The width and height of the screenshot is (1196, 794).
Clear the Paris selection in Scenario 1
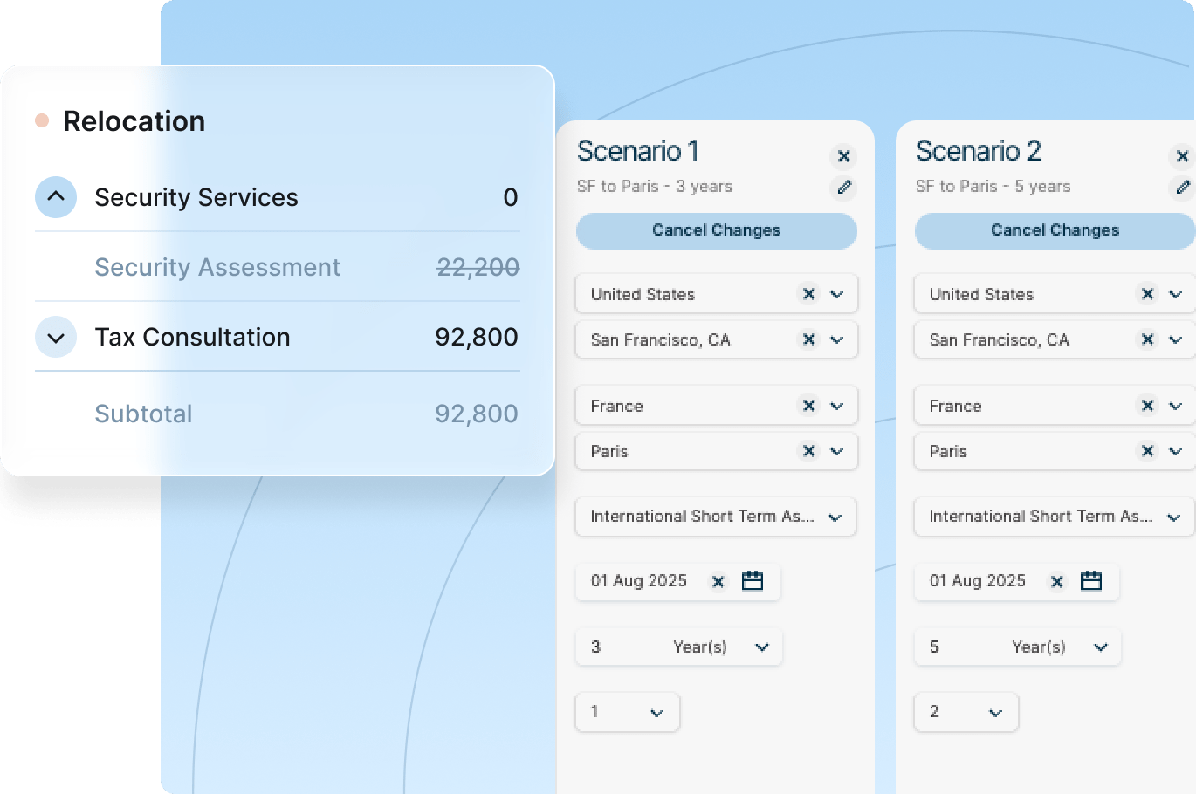point(808,452)
